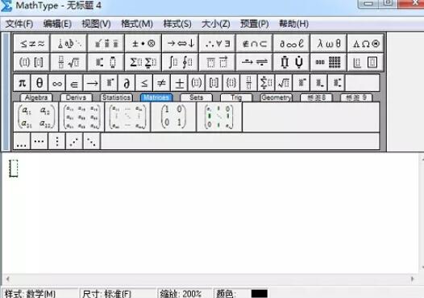Insert the down-right diagonal ellipsis

(92, 141)
